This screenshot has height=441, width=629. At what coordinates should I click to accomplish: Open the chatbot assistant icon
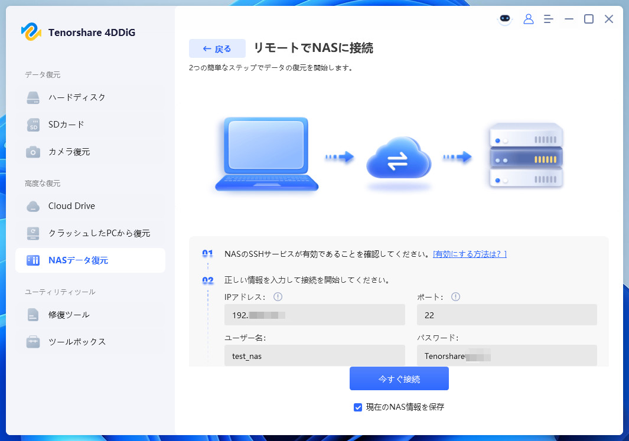[x=504, y=19]
